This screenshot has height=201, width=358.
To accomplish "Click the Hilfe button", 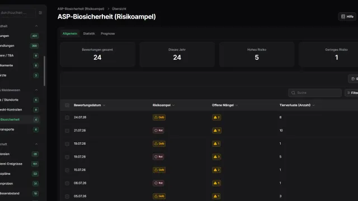I will click(347, 17).
